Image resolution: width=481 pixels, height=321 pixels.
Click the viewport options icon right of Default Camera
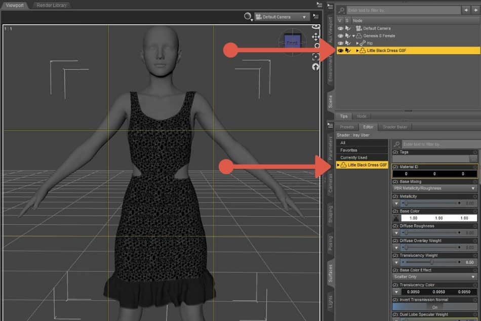[x=316, y=16]
